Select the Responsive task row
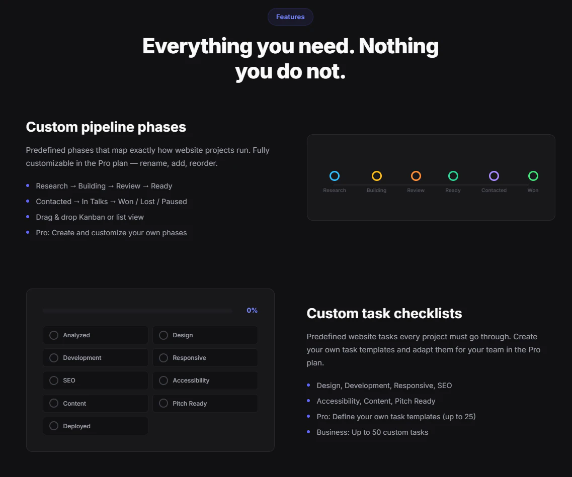The image size is (572, 477). (205, 357)
